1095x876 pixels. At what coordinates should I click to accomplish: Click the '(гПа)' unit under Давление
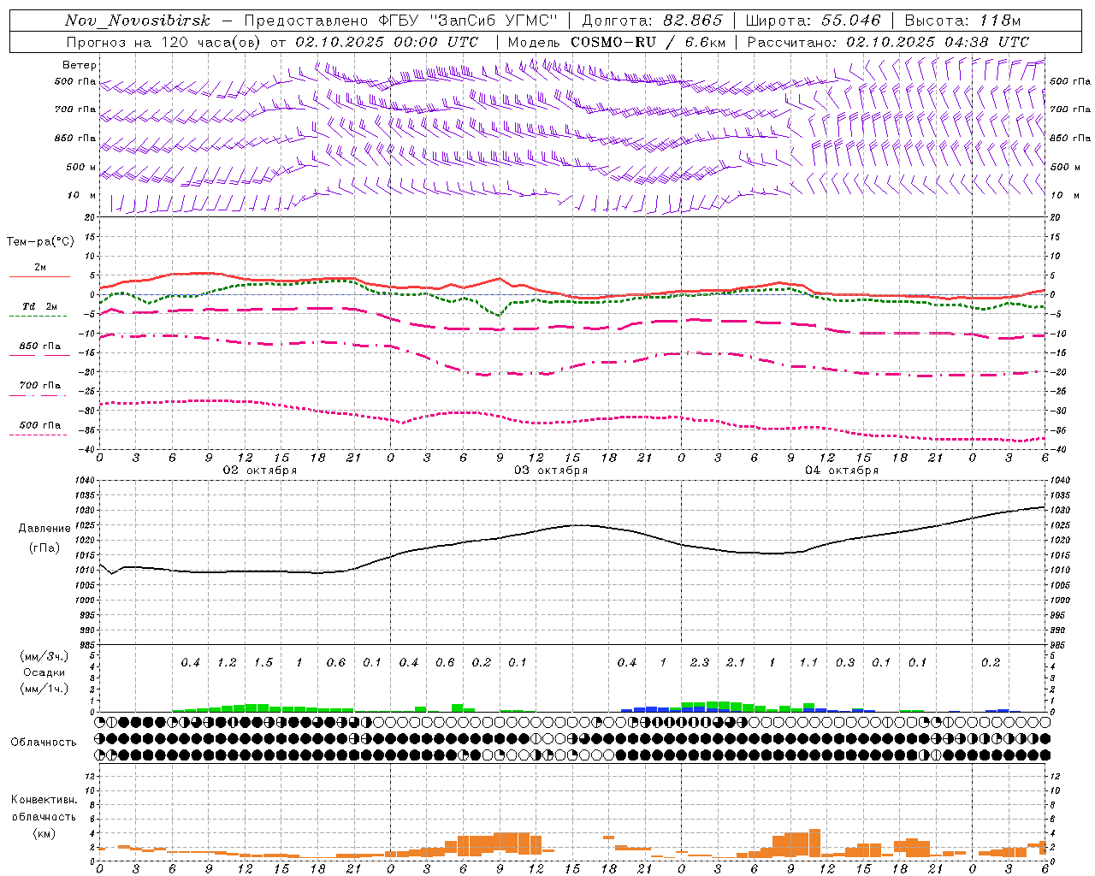(x=44, y=548)
